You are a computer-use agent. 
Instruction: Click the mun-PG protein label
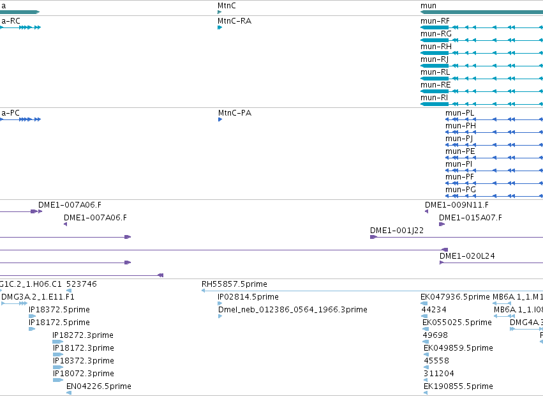(x=461, y=189)
